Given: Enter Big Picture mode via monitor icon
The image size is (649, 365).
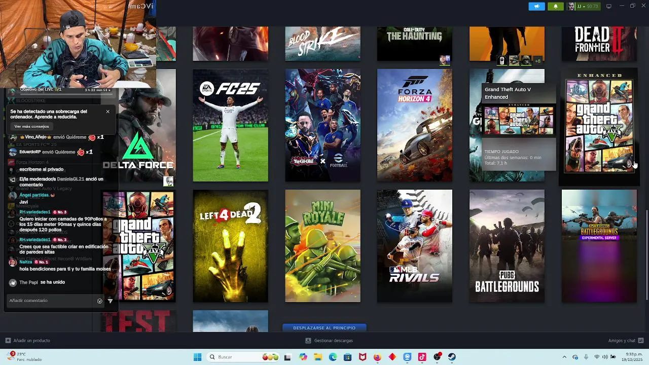Looking at the screenshot, I should tap(609, 6).
